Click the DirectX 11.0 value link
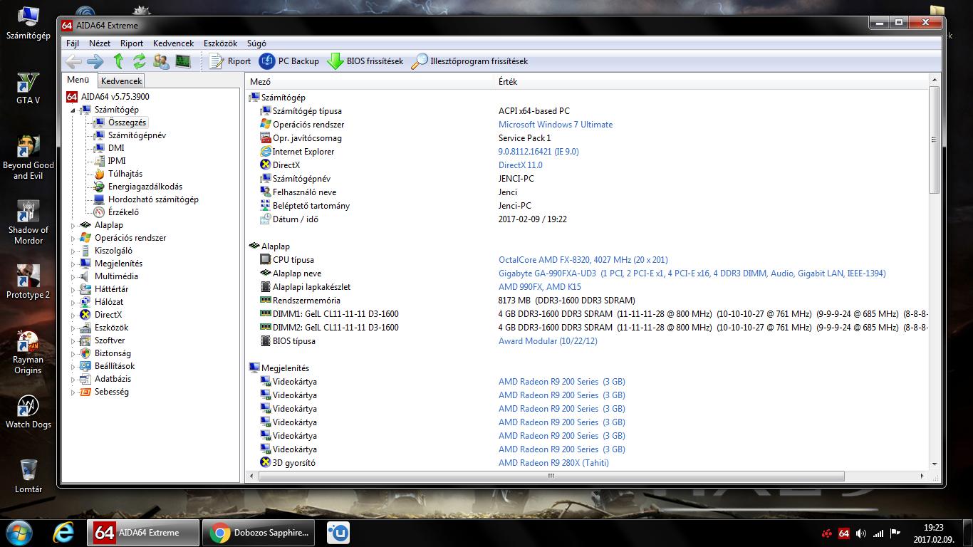The image size is (973, 547). pos(520,165)
